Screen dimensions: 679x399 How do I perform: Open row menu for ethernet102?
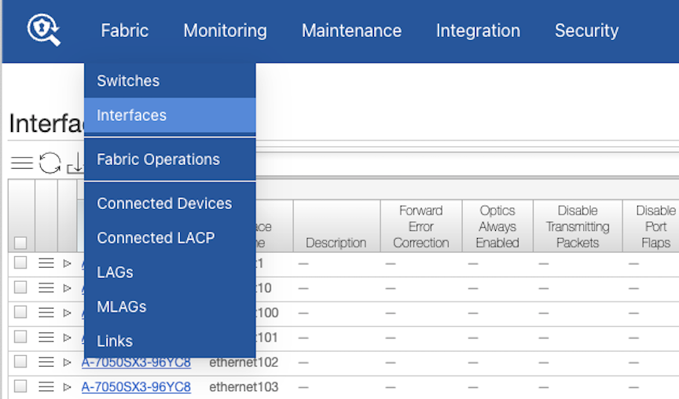click(46, 362)
